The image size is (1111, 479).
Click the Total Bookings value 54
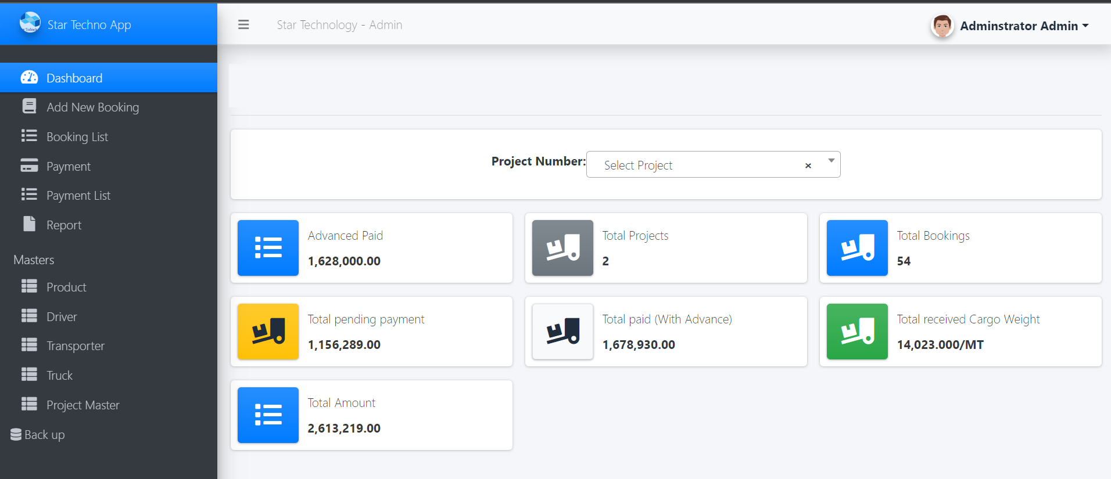pyautogui.click(x=904, y=261)
